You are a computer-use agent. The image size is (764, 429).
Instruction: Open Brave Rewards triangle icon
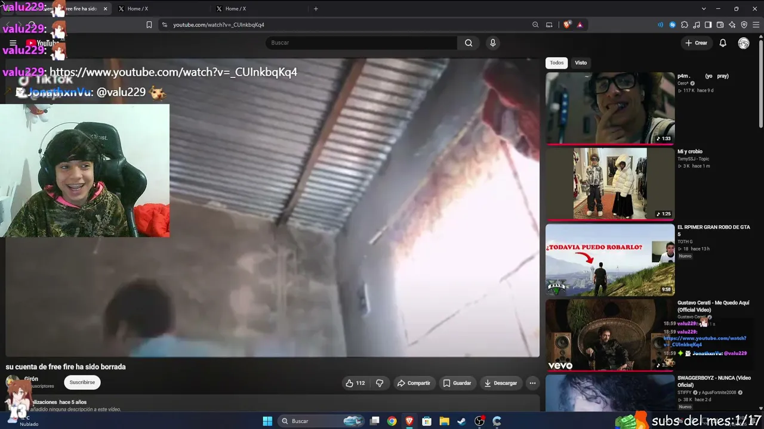tap(580, 24)
